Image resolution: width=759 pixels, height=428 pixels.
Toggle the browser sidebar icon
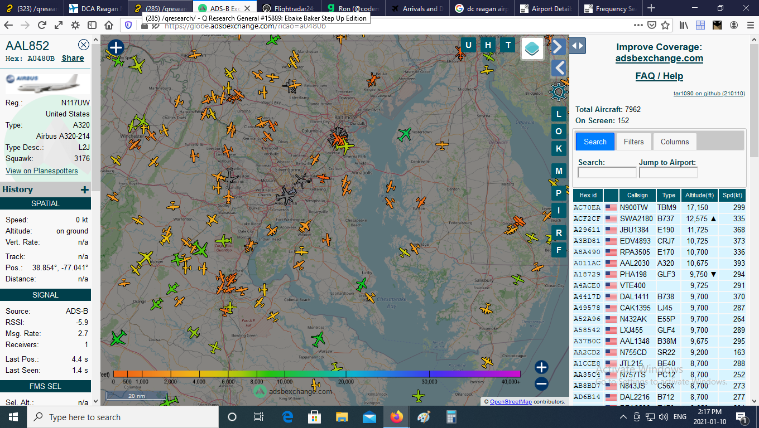pyautogui.click(x=92, y=25)
